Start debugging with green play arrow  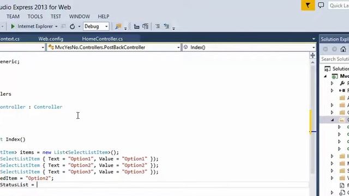[13, 27]
